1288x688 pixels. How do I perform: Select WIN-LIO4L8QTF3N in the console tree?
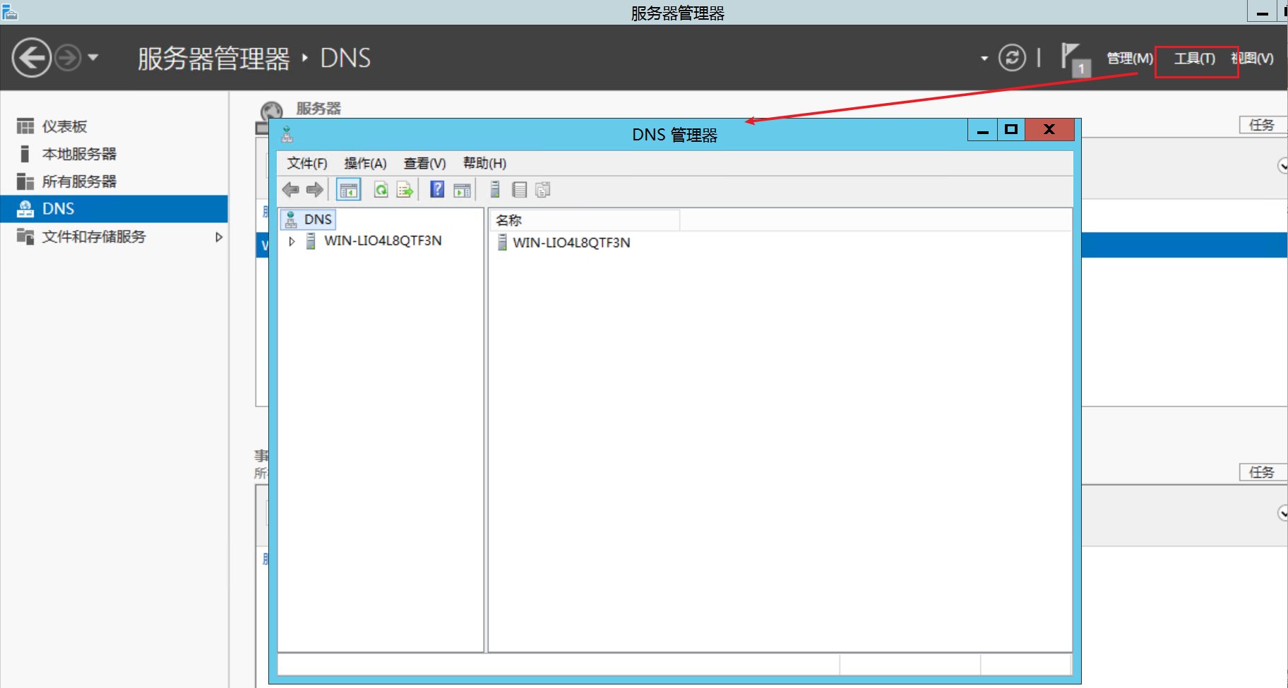[383, 241]
